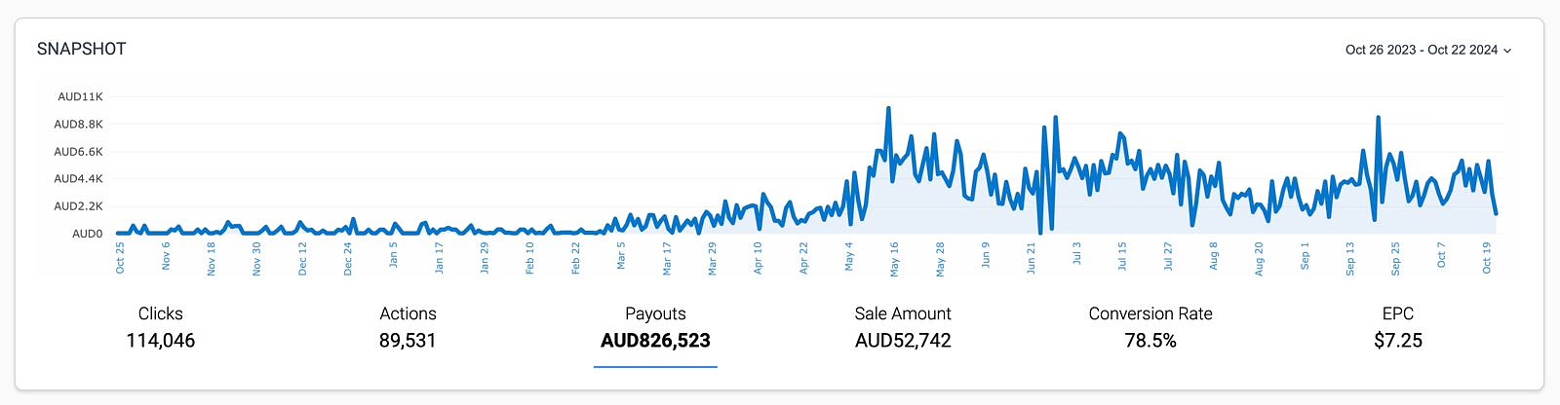1560x405 pixels.
Task: Click the May 16 x-axis date label
Action: click(895, 260)
